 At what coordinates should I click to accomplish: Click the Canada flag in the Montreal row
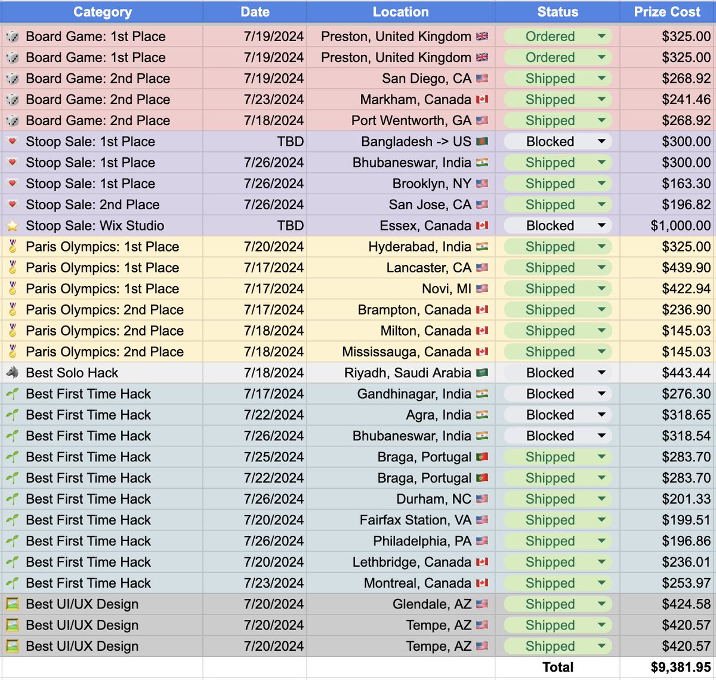482,583
